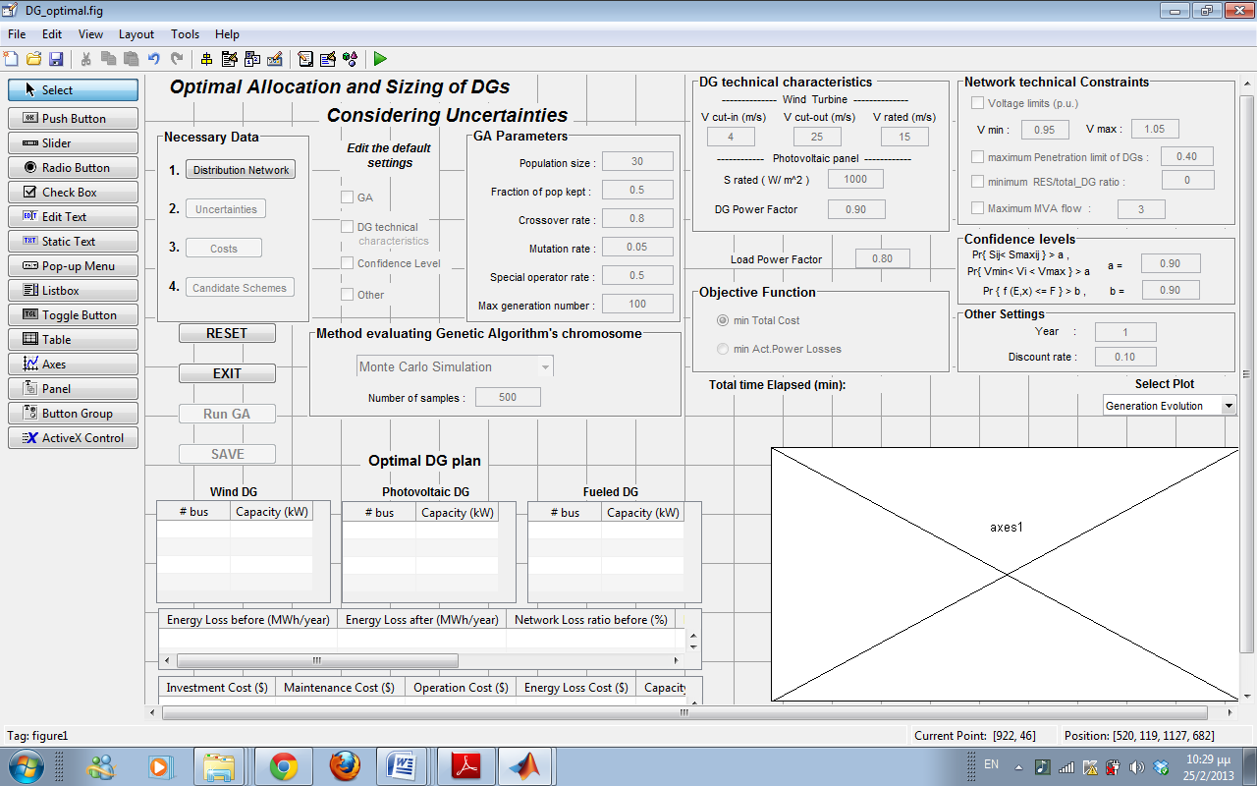Open the Generation Evolution plot dropdown

pyautogui.click(x=1170, y=406)
